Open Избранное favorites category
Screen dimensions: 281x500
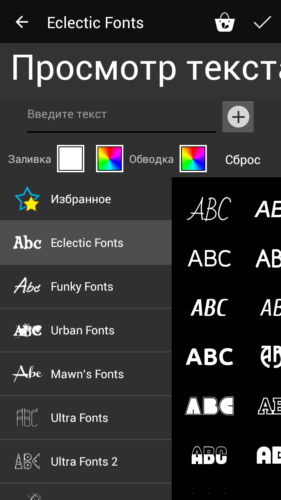(86, 199)
